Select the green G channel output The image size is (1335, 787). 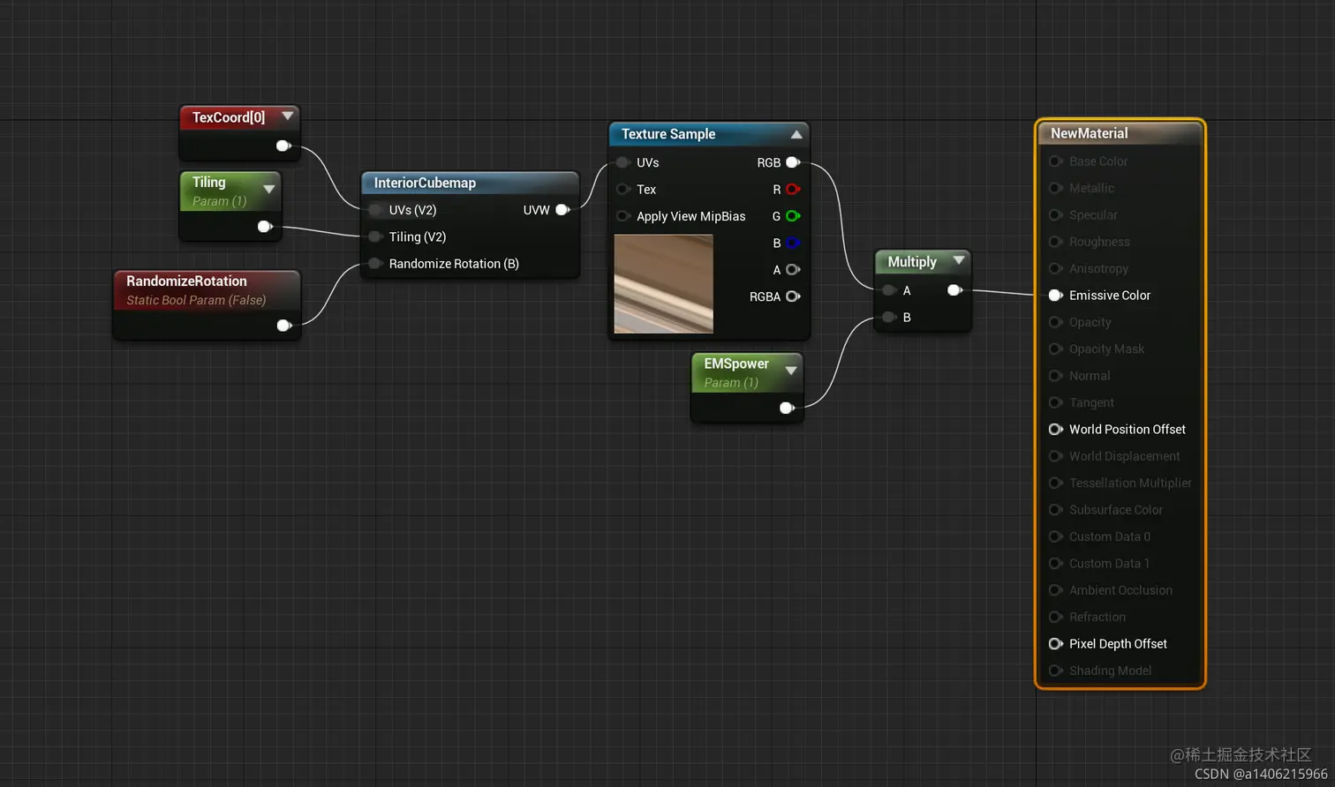(x=792, y=216)
